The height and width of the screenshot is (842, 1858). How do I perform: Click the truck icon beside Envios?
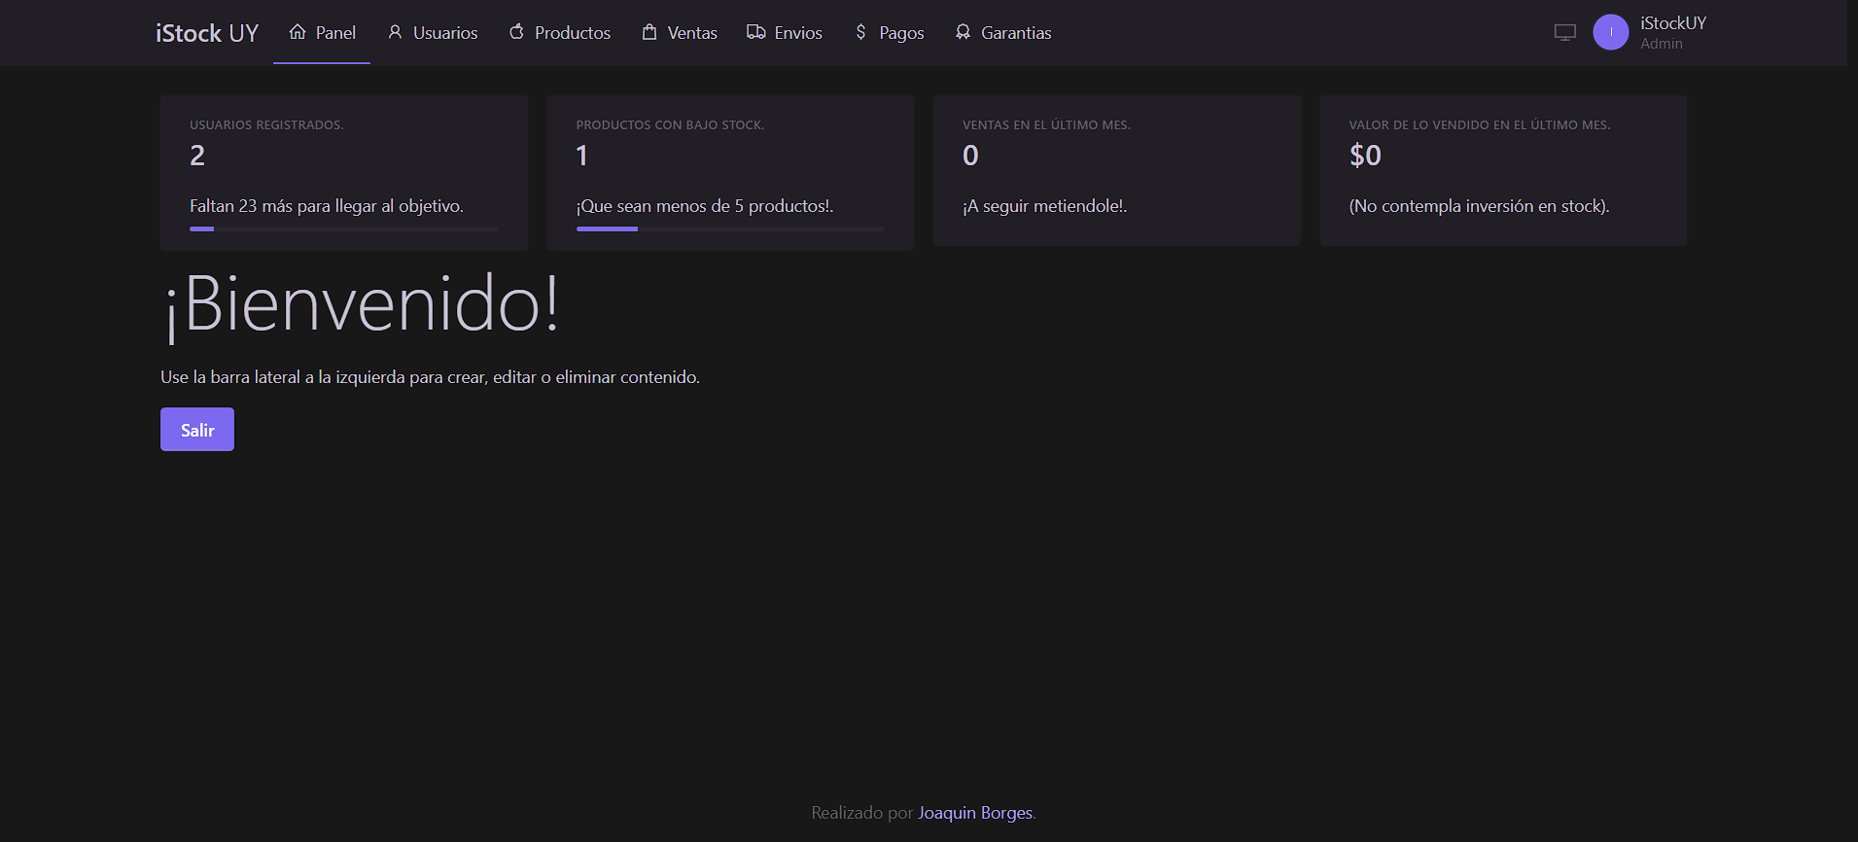click(x=755, y=32)
